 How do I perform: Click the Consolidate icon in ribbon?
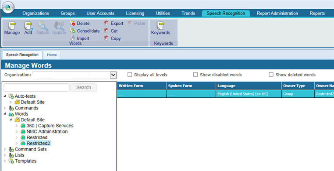[72, 31]
